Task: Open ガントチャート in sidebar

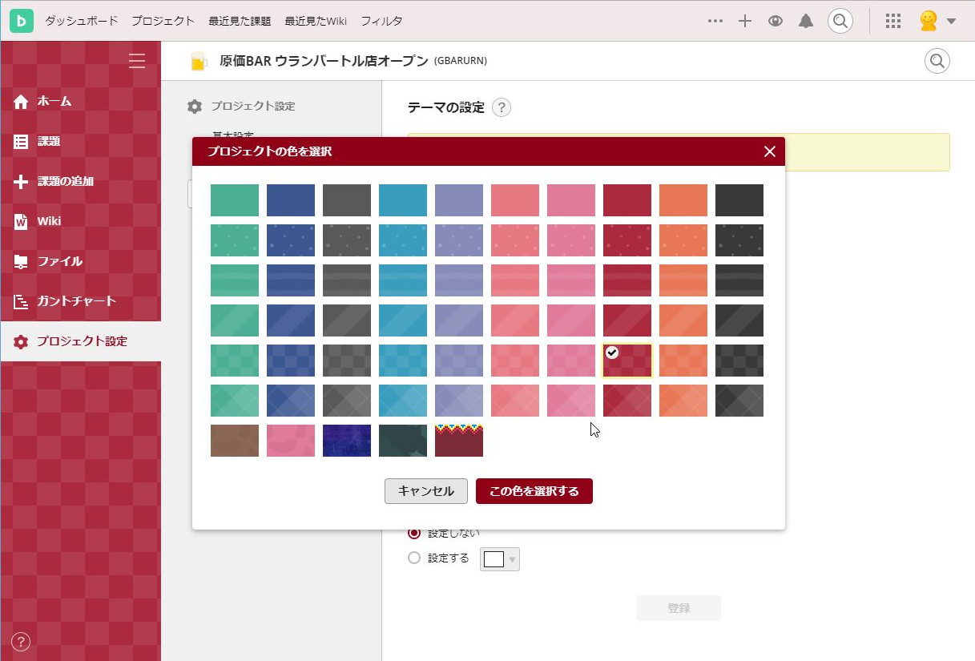Action: point(80,301)
